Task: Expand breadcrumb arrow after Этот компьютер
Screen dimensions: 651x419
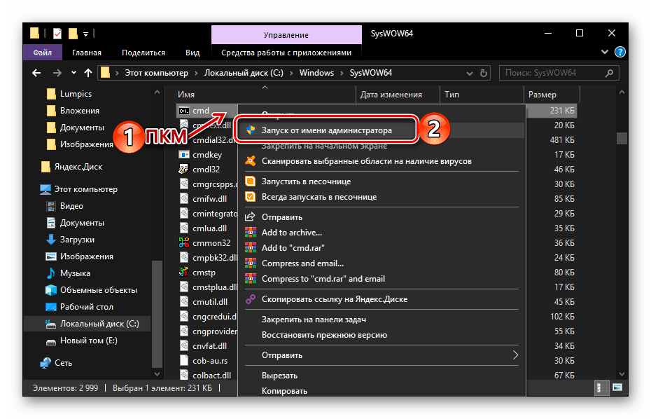Action: click(x=197, y=73)
